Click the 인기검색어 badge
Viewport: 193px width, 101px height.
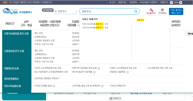[48, 10]
